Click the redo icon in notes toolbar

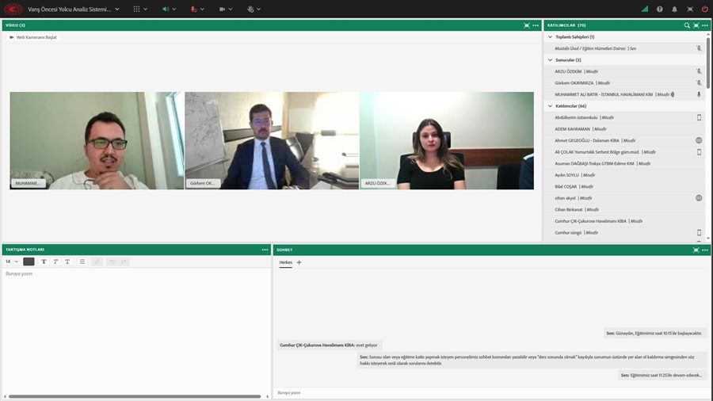click(x=124, y=262)
